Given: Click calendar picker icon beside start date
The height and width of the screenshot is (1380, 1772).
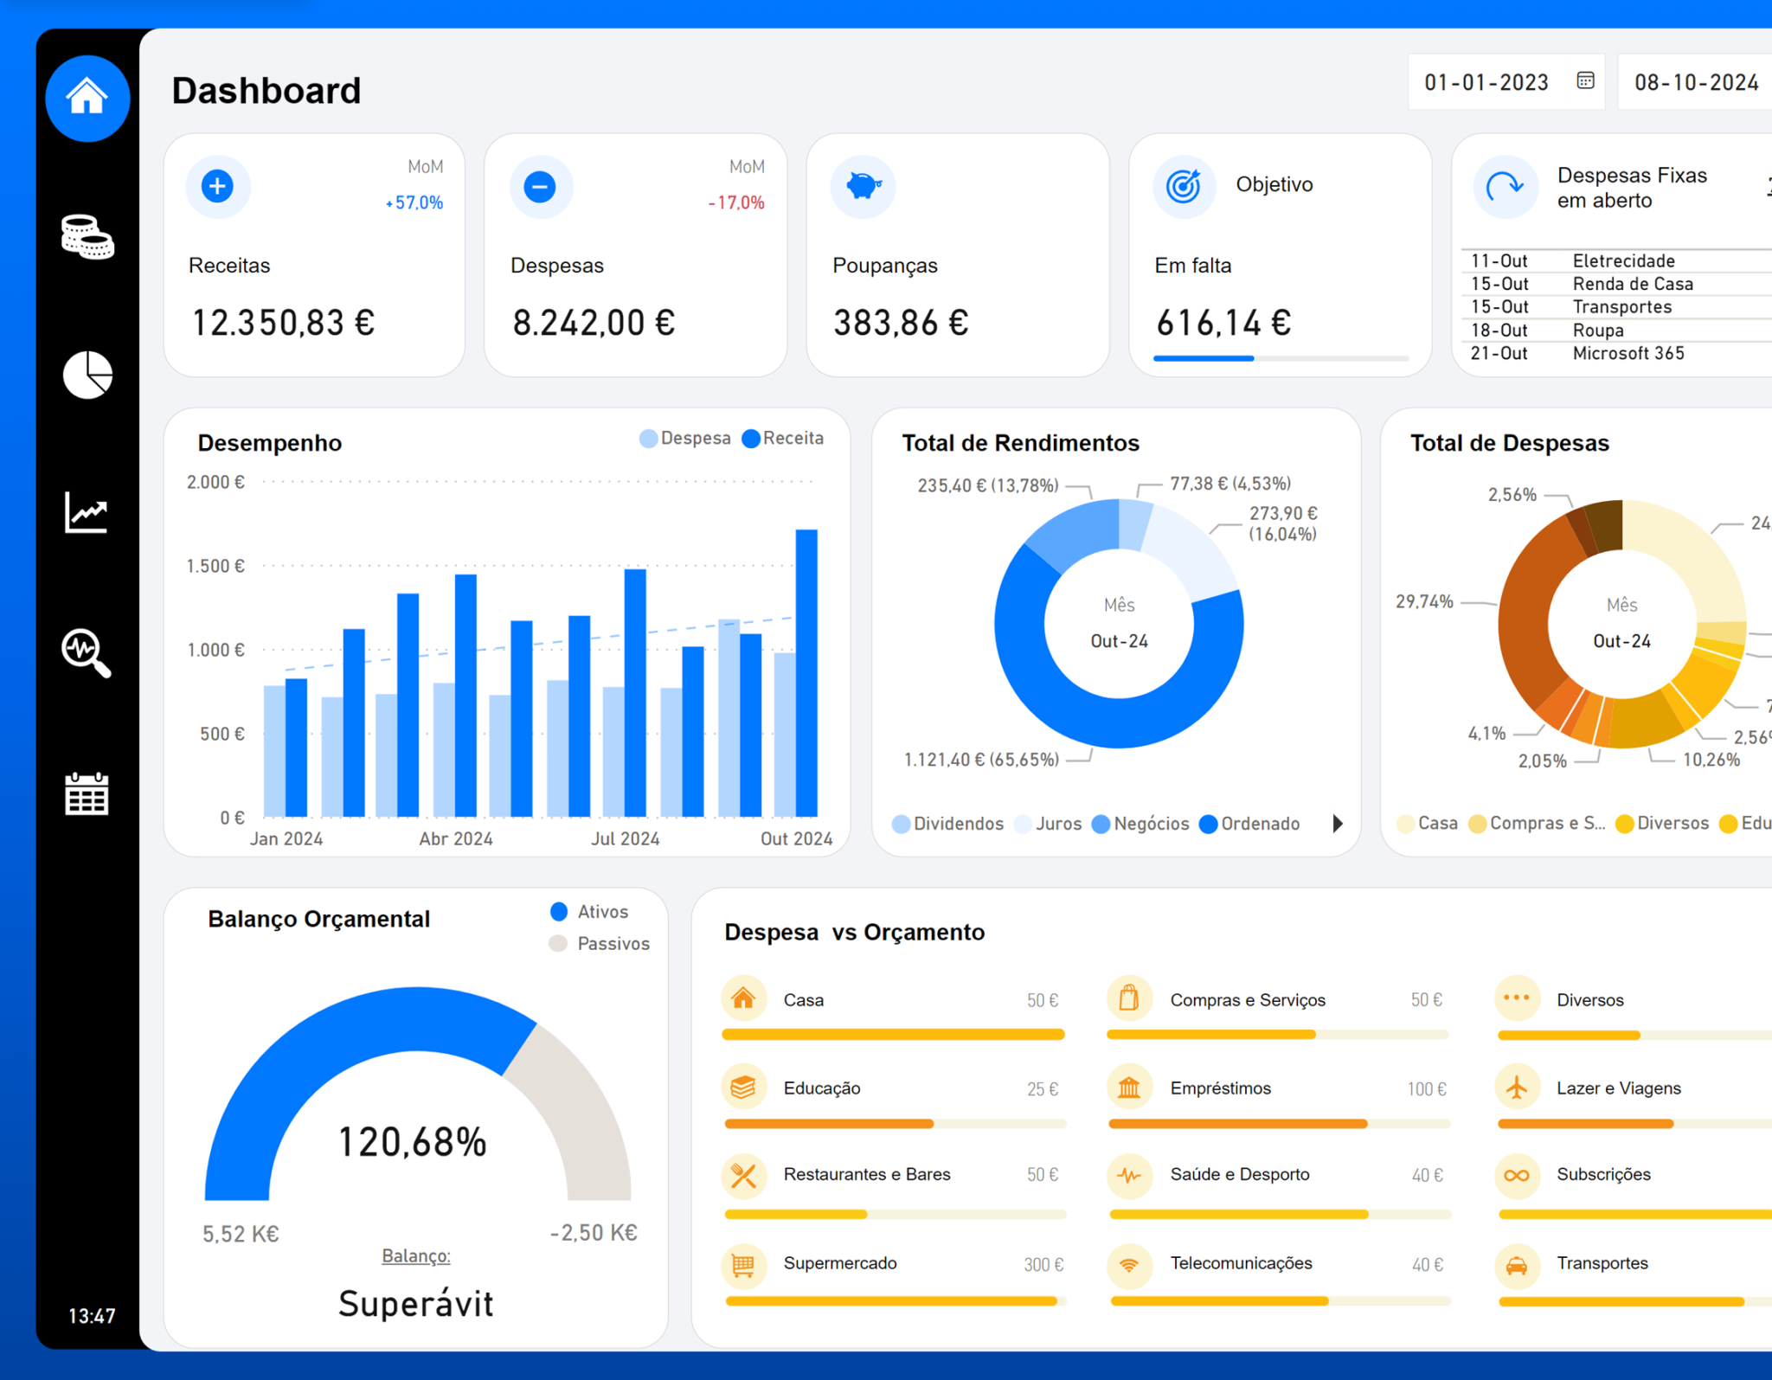Looking at the screenshot, I should pyautogui.click(x=1585, y=81).
